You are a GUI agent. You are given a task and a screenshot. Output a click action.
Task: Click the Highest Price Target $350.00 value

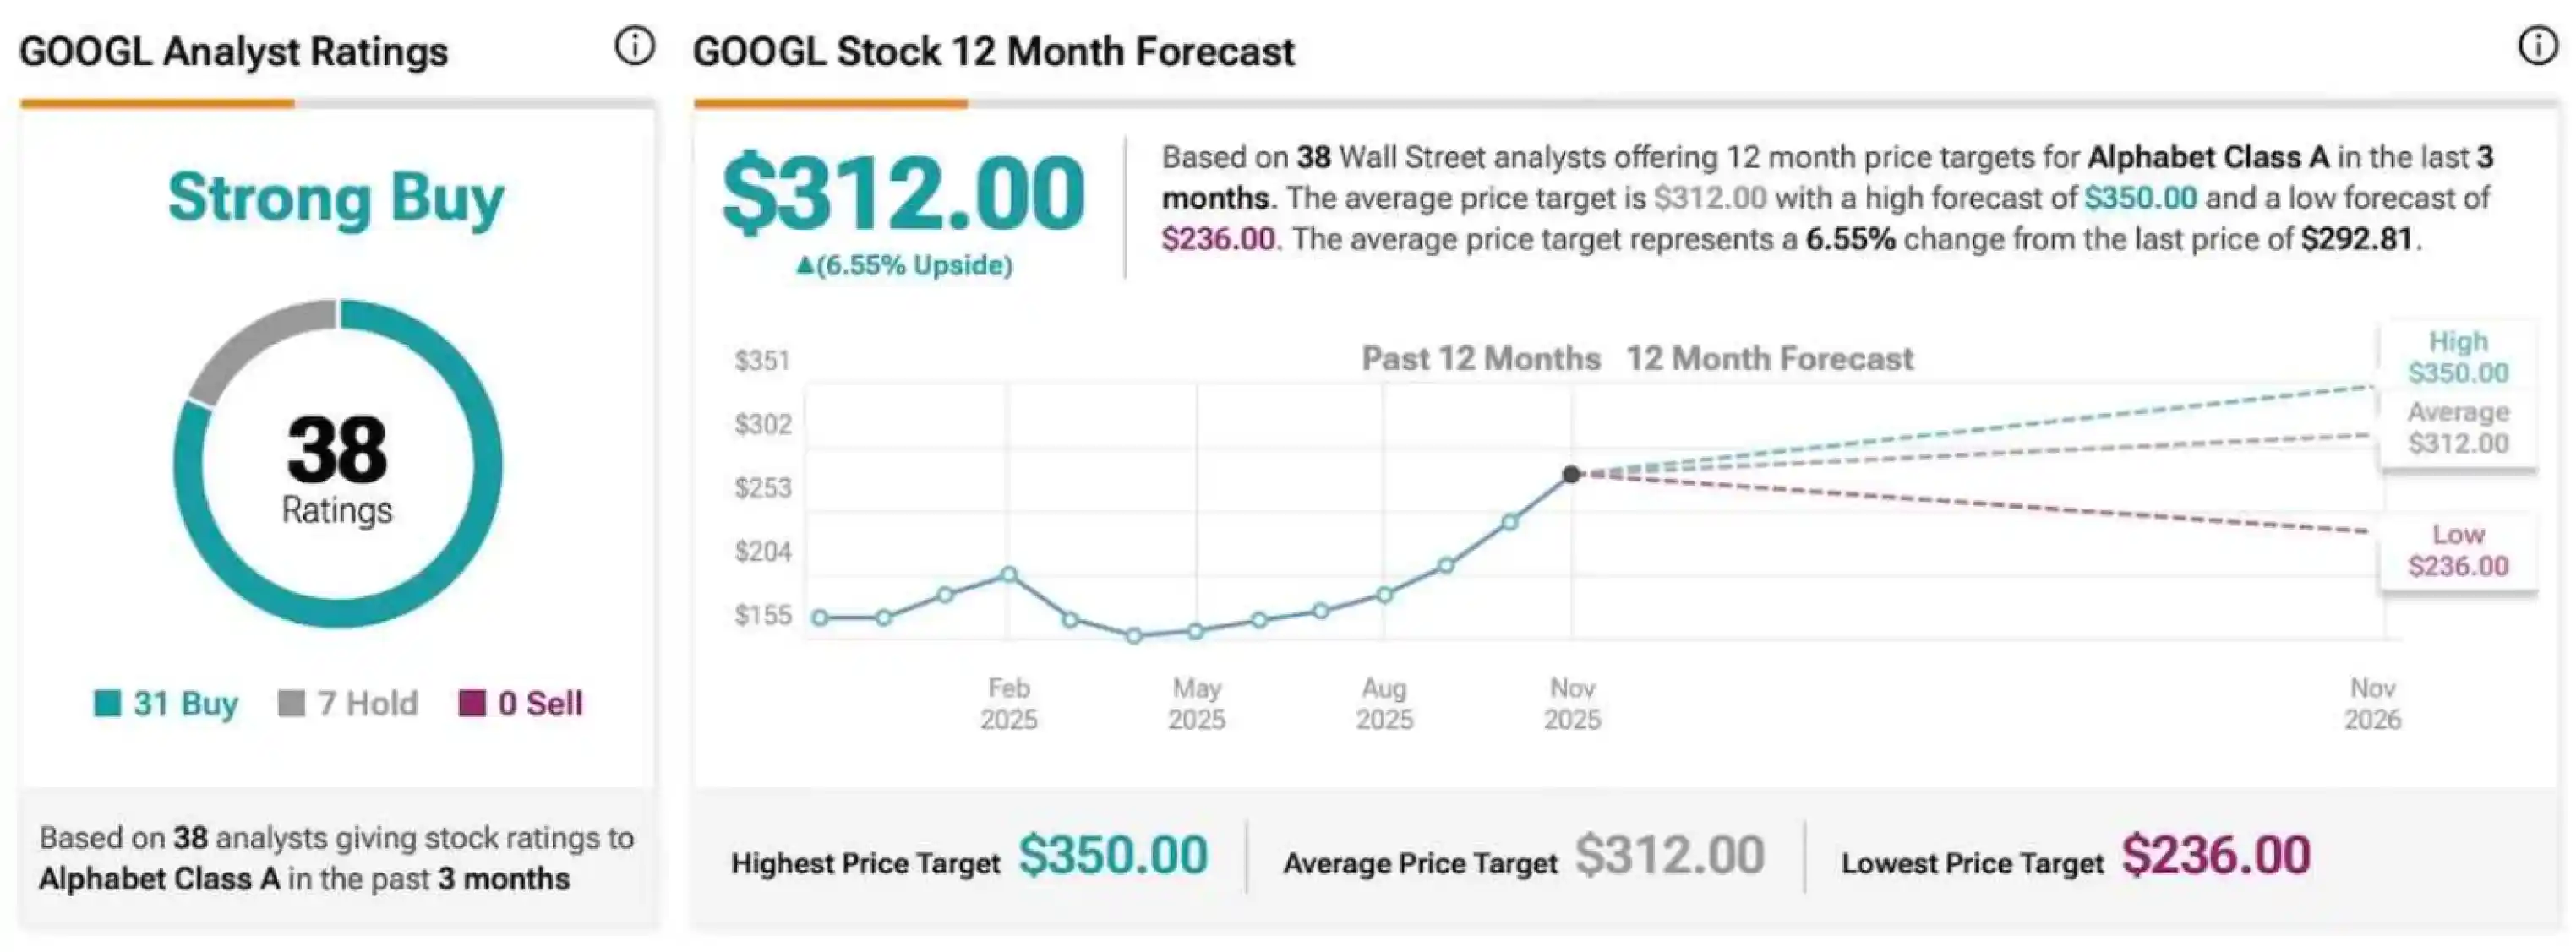click(1113, 856)
